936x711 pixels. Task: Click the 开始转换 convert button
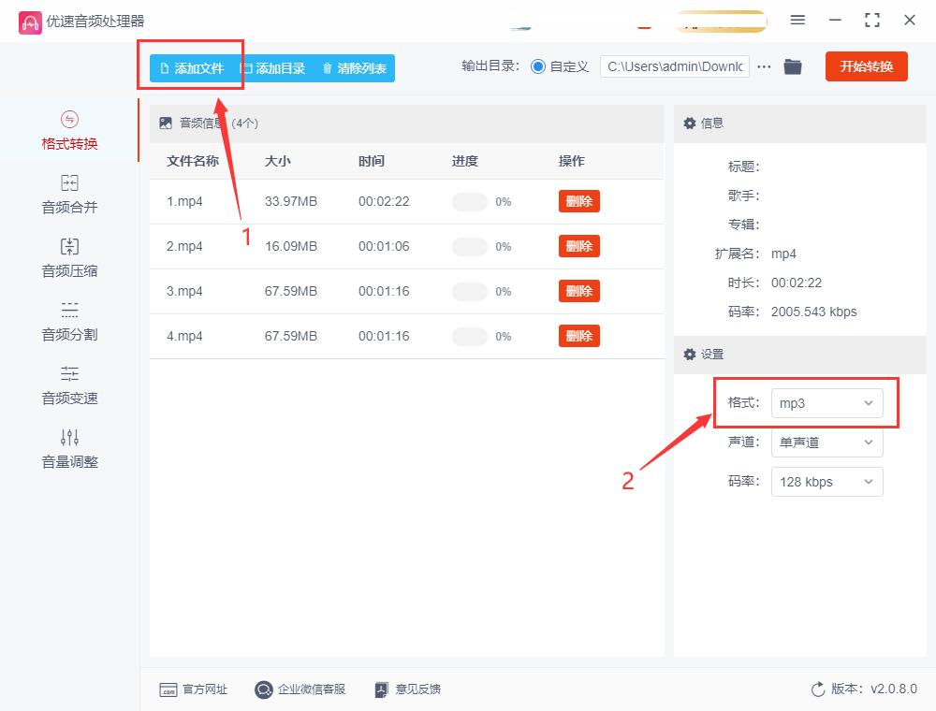pyautogui.click(x=866, y=66)
